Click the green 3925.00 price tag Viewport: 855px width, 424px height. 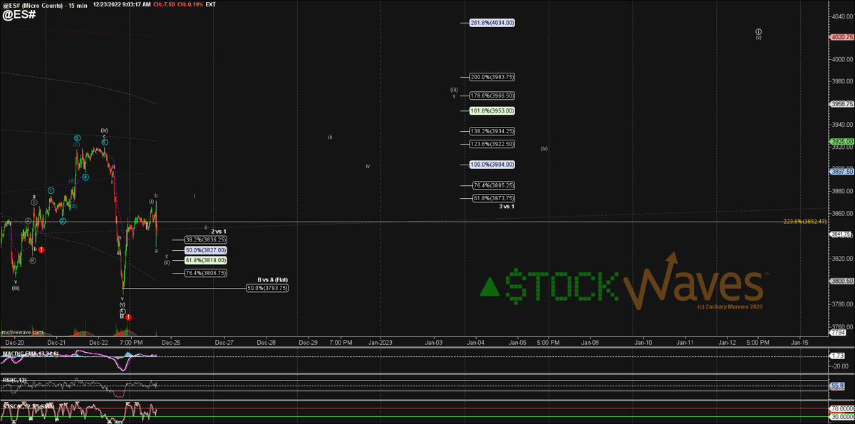point(841,141)
